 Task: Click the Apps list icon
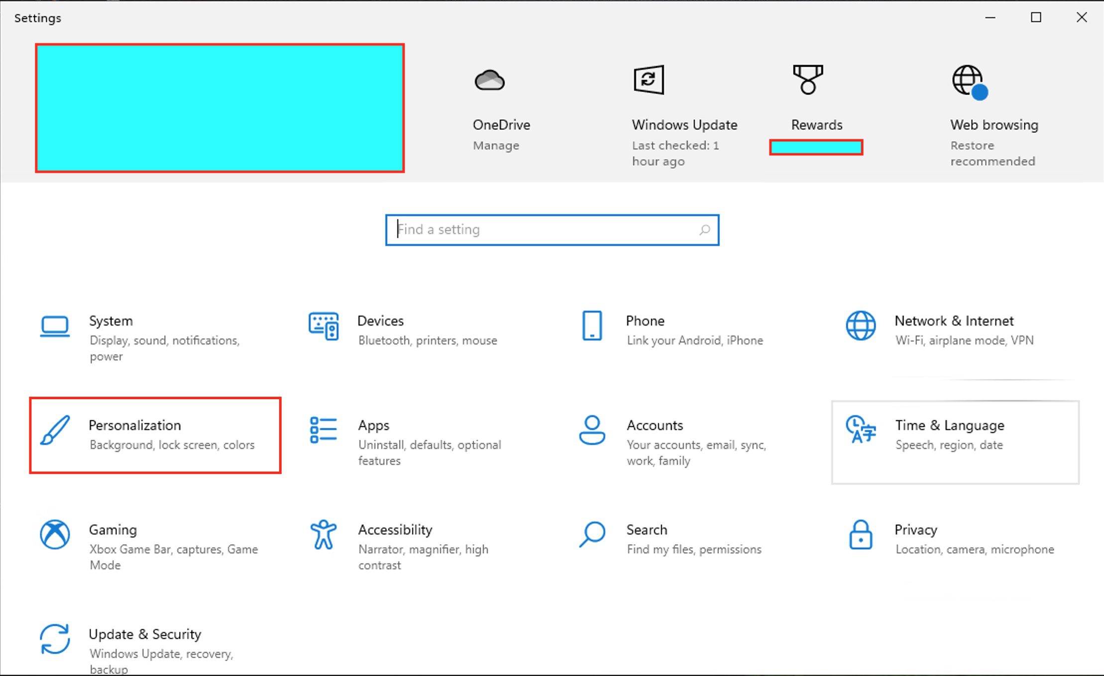324,430
